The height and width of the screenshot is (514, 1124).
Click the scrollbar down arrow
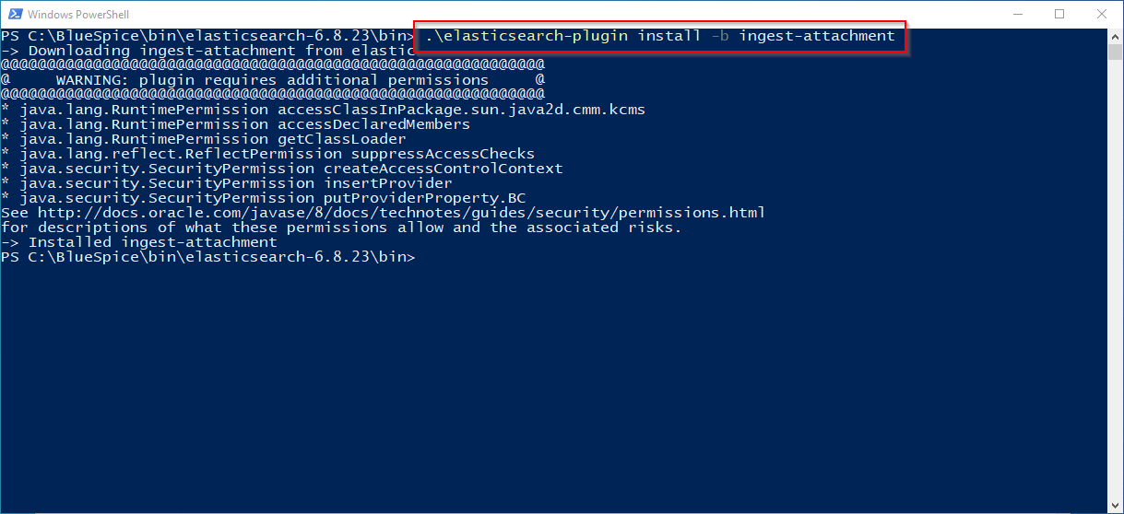click(1115, 505)
